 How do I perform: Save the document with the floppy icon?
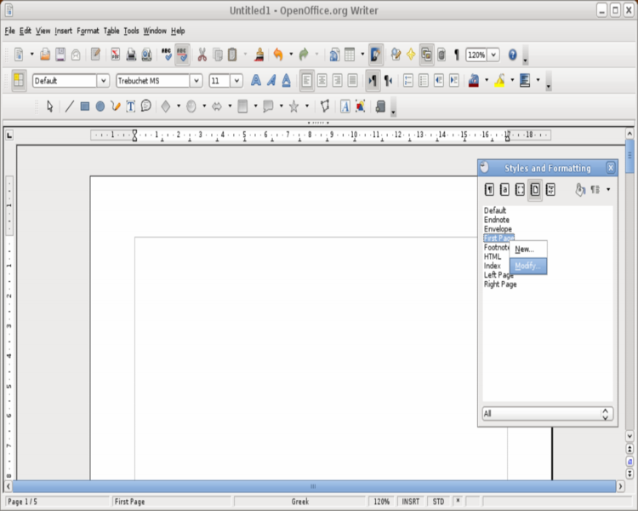[x=60, y=55]
